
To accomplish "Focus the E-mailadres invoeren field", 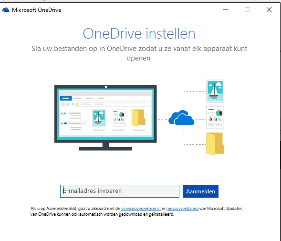I will 120,191.
